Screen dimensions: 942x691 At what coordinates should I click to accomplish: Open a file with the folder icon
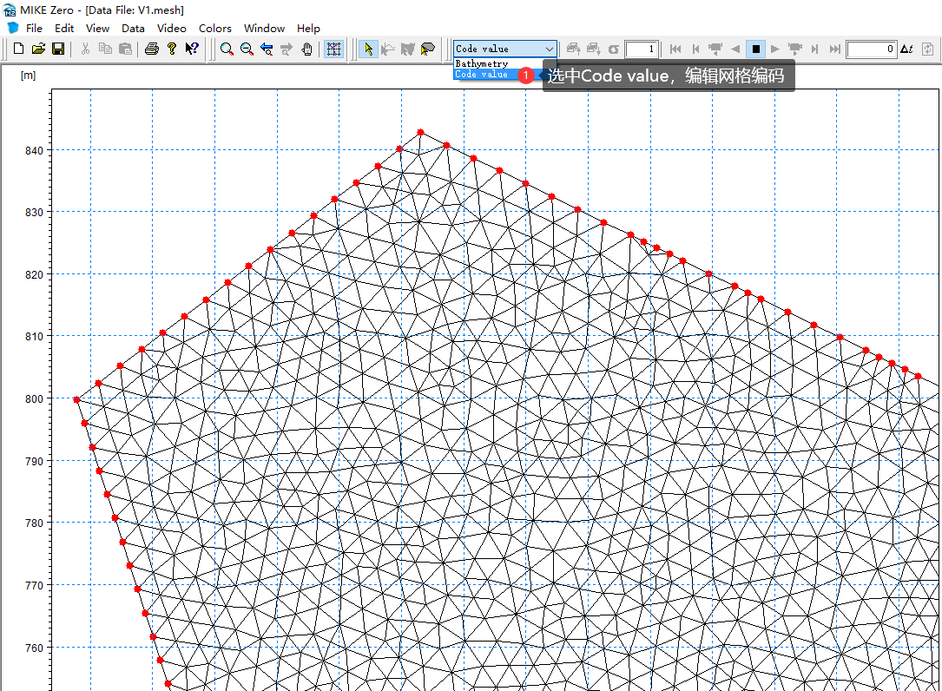click(38, 49)
